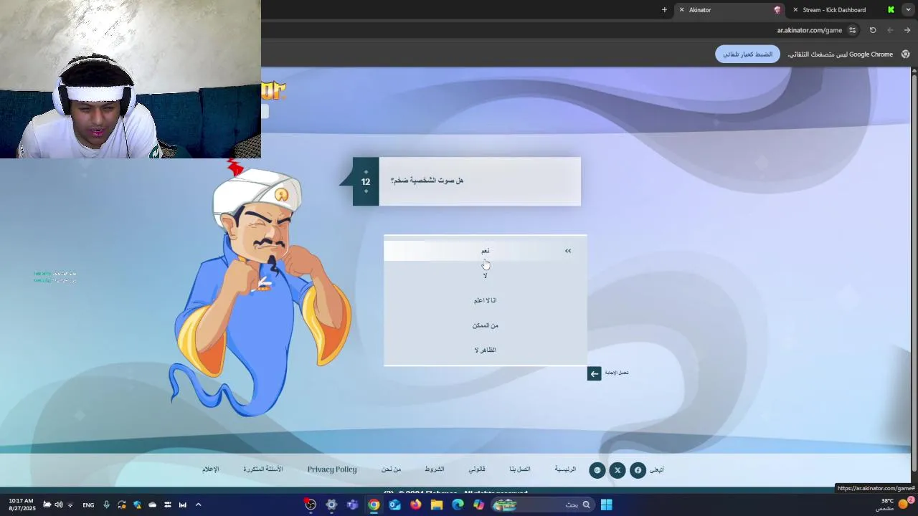Open a new browser tab
The height and width of the screenshot is (516, 918).
(x=664, y=10)
